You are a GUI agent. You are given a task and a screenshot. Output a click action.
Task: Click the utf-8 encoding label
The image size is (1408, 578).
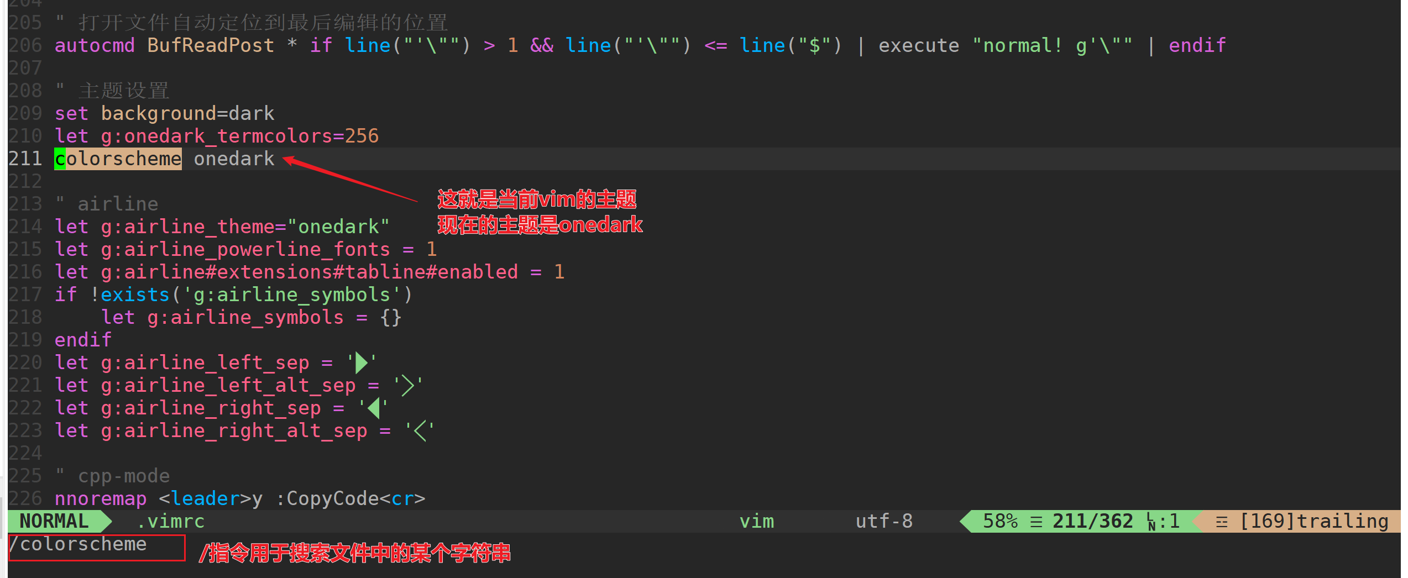[x=884, y=521]
